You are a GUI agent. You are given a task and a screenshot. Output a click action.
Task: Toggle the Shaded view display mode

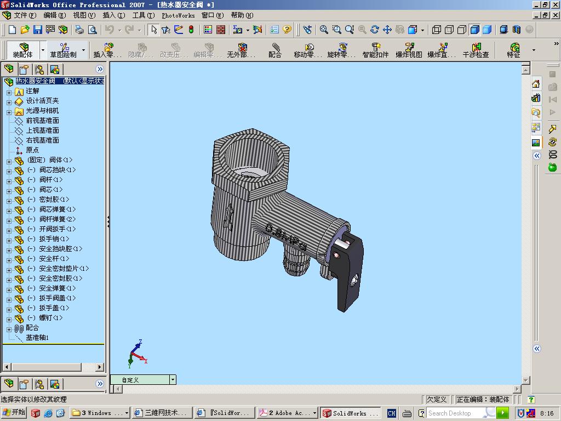[x=487, y=30]
